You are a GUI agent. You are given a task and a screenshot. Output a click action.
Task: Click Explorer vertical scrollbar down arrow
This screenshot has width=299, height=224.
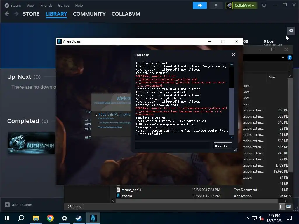click(x=291, y=196)
